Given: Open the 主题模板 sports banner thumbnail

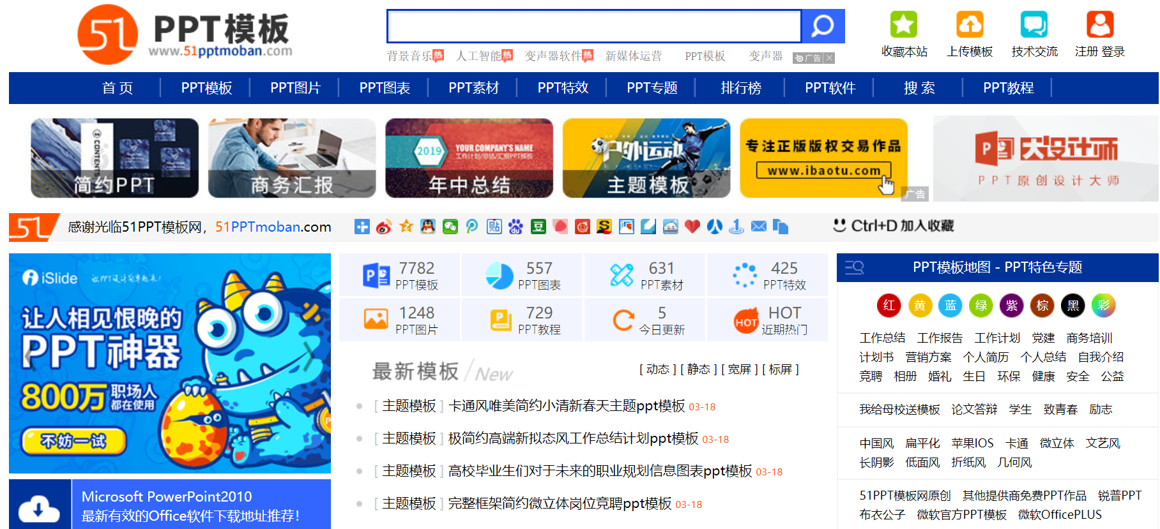Looking at the screenshot, I should pos(646,158).
